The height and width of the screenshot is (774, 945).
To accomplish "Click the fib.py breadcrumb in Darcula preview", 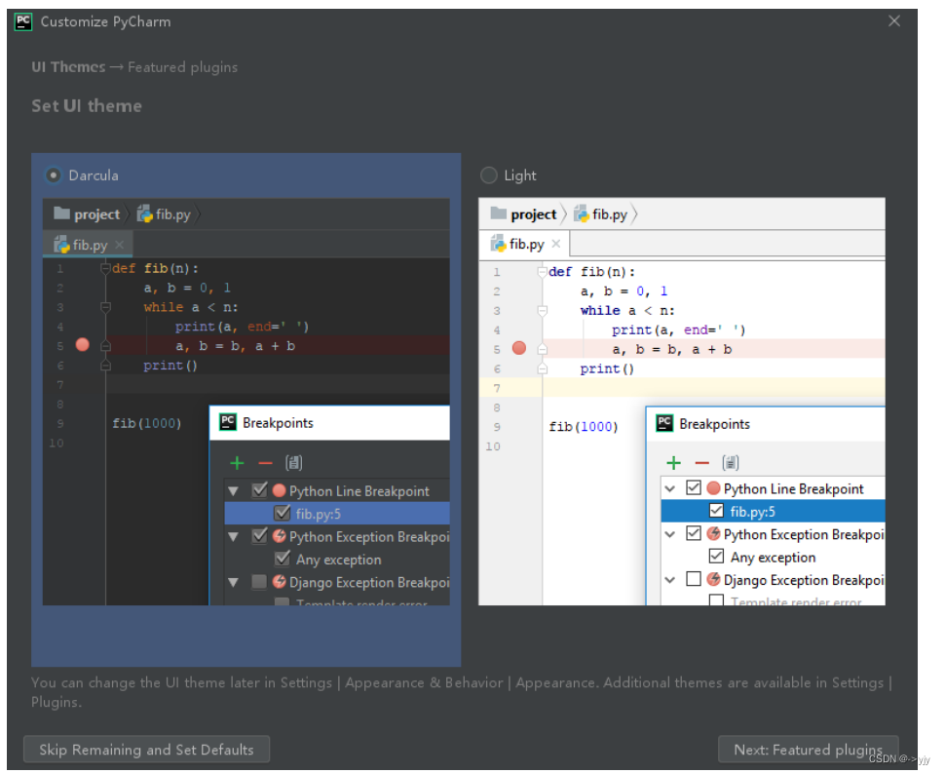I will pyautogui.click(x=164, y=214).
